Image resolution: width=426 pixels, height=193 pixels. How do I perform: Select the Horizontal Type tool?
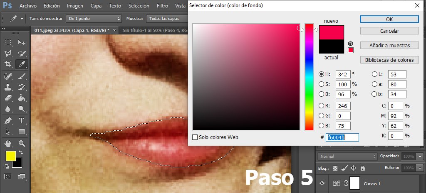(22, 121)
